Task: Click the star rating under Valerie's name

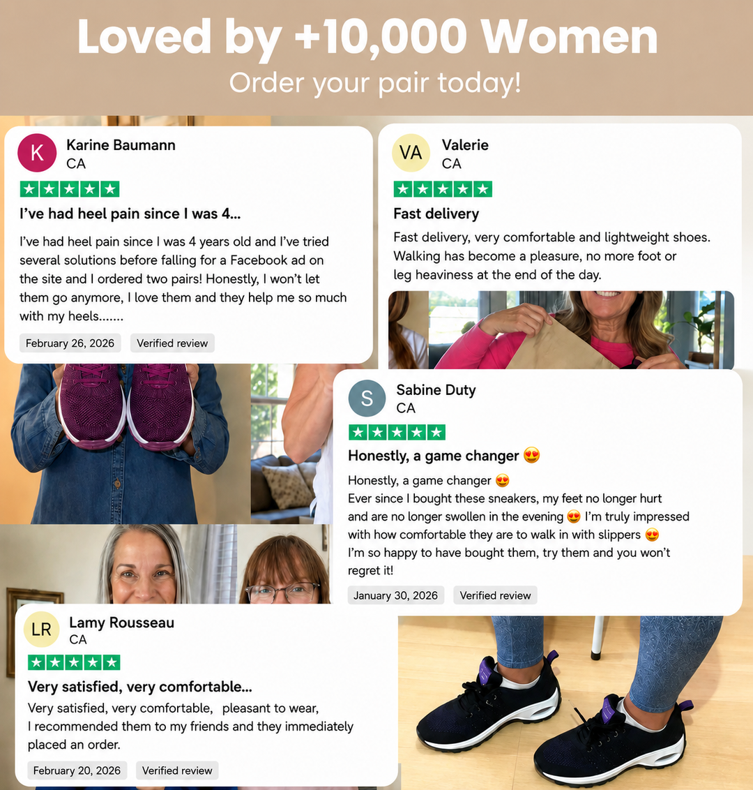Action: pyautogui.click(x=443, y=189)
